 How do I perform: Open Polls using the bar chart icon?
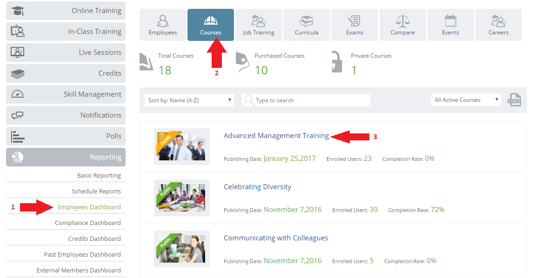pos(17,137)
